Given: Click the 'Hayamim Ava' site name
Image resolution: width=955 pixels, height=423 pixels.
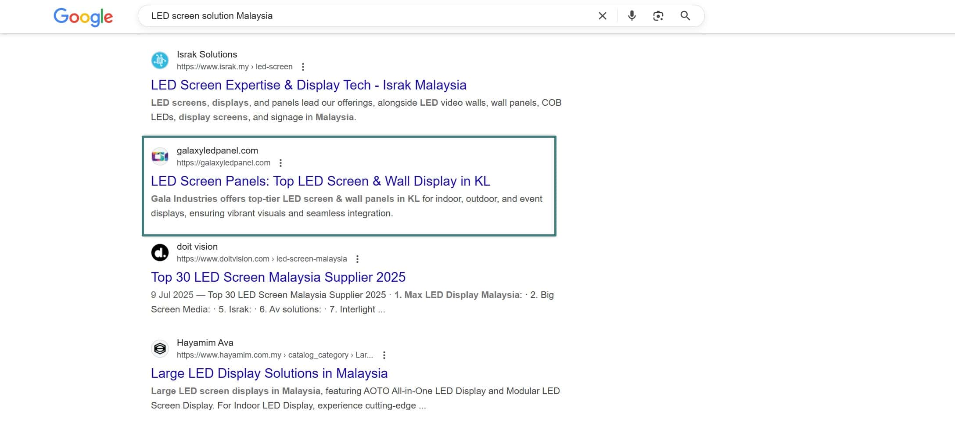Looking at the screenshot, I should point(205,343).
